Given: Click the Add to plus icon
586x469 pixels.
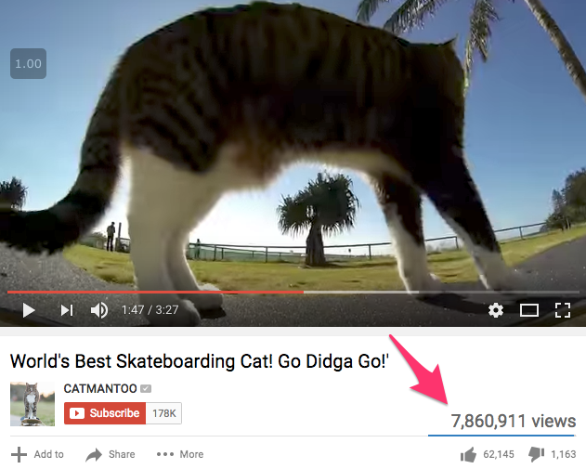Looking at the screenshot, I should tap(19, 454).
